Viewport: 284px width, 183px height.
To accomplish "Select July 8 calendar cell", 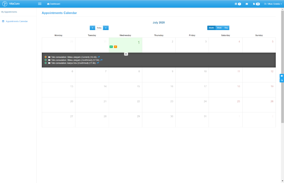I will point(125,75).
